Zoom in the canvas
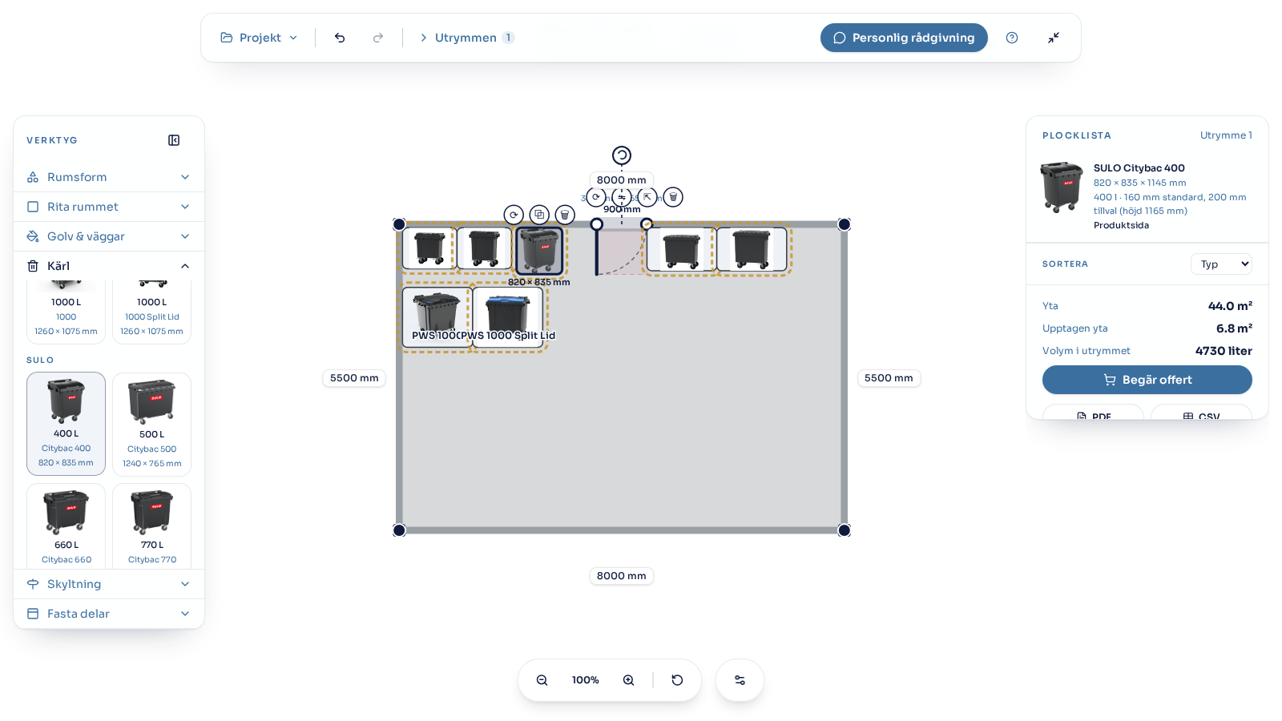 (629, 680)
